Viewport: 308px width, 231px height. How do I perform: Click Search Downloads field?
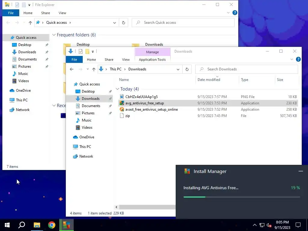247,69
